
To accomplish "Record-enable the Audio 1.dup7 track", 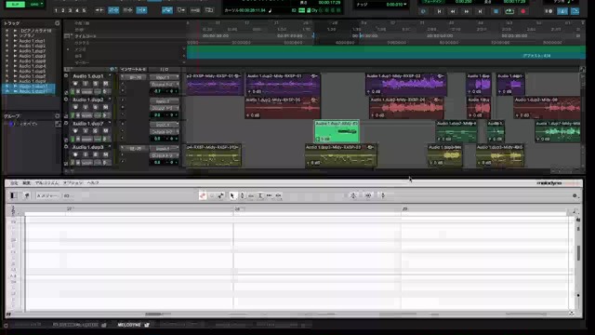I will (75, 130).
